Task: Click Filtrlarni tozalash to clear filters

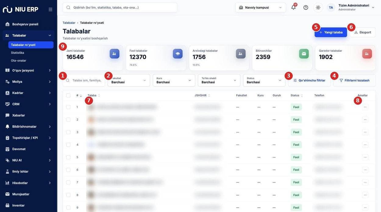Action: (354, 80)
